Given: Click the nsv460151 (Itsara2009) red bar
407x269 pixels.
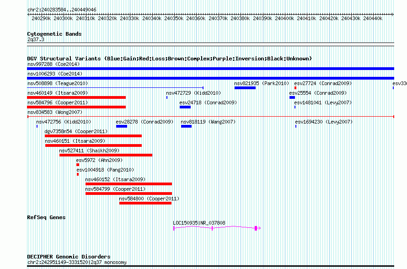Looking at the screenshot, I should pos(93,145).
